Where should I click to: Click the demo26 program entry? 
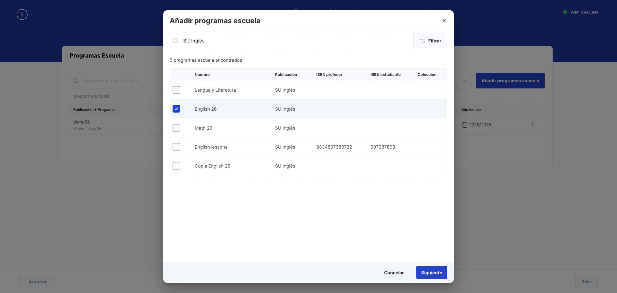(x=81, y=122)
